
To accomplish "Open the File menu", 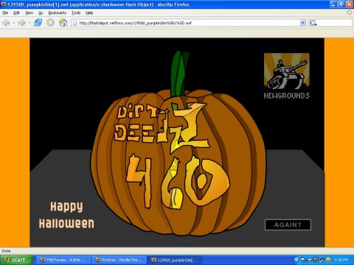I will (5, 13).
